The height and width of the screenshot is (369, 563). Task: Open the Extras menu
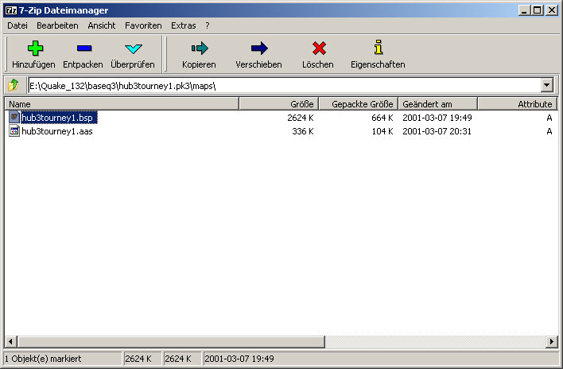coord(184,25)
